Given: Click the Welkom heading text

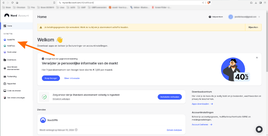Looking at the screenshot, I should [46, 40].
